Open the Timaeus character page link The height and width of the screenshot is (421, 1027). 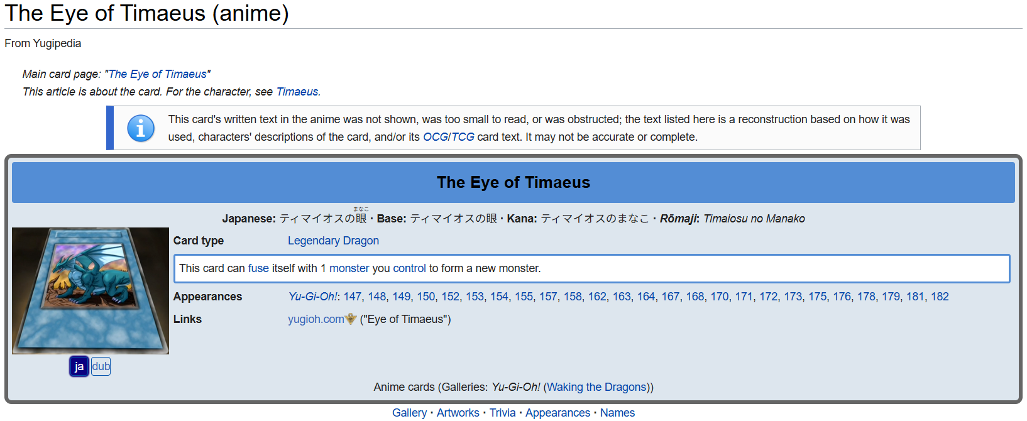(297, 92)
